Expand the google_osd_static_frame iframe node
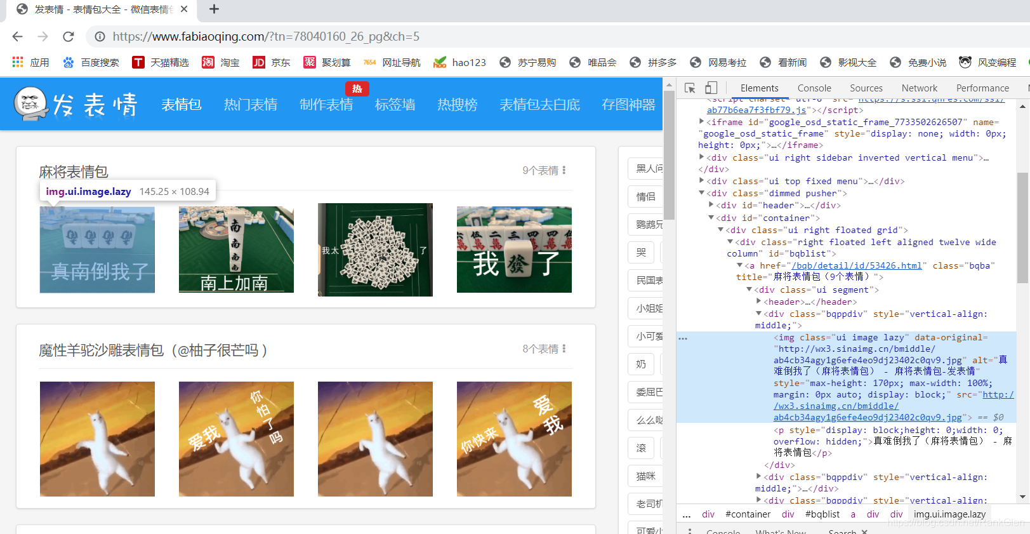The image size is (1030, 534). pos(701,122)
